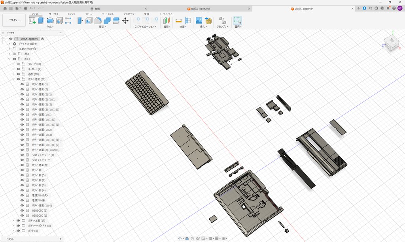405x242 pixels.
Task: Select the Fillet tool icon
Action: [x=98, y=21]
